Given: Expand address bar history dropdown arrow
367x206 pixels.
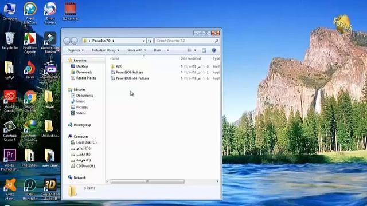Looking at the screenshot, I should [143, 41].
